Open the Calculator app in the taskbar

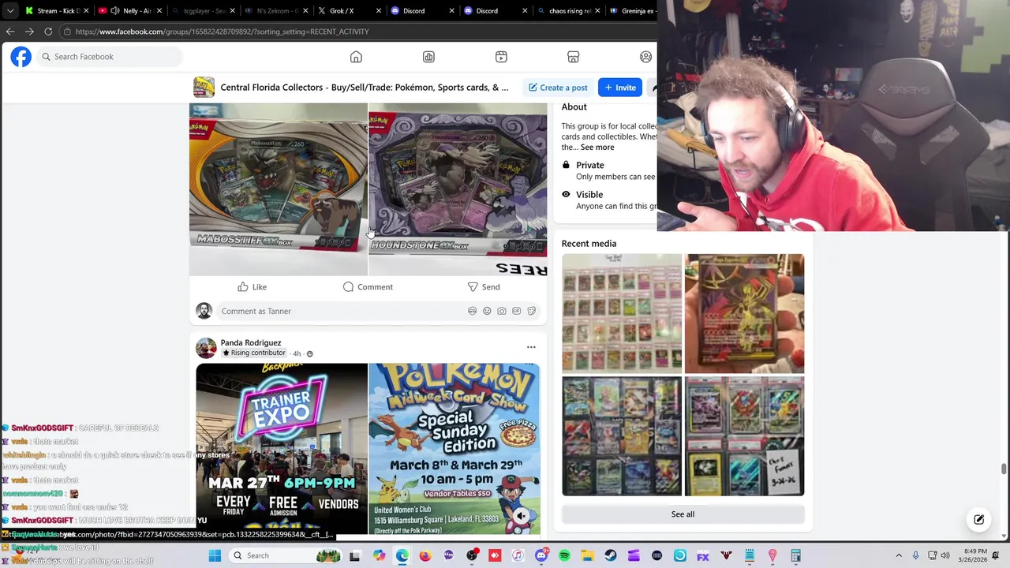796,555
